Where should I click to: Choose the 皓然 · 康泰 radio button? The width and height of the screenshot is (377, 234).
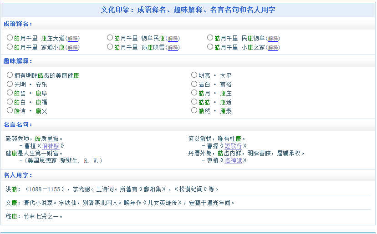(x=194, y=110)
